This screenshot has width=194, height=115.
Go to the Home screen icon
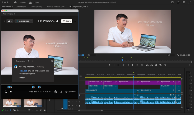pyautogui.click(x=15, y=2)
